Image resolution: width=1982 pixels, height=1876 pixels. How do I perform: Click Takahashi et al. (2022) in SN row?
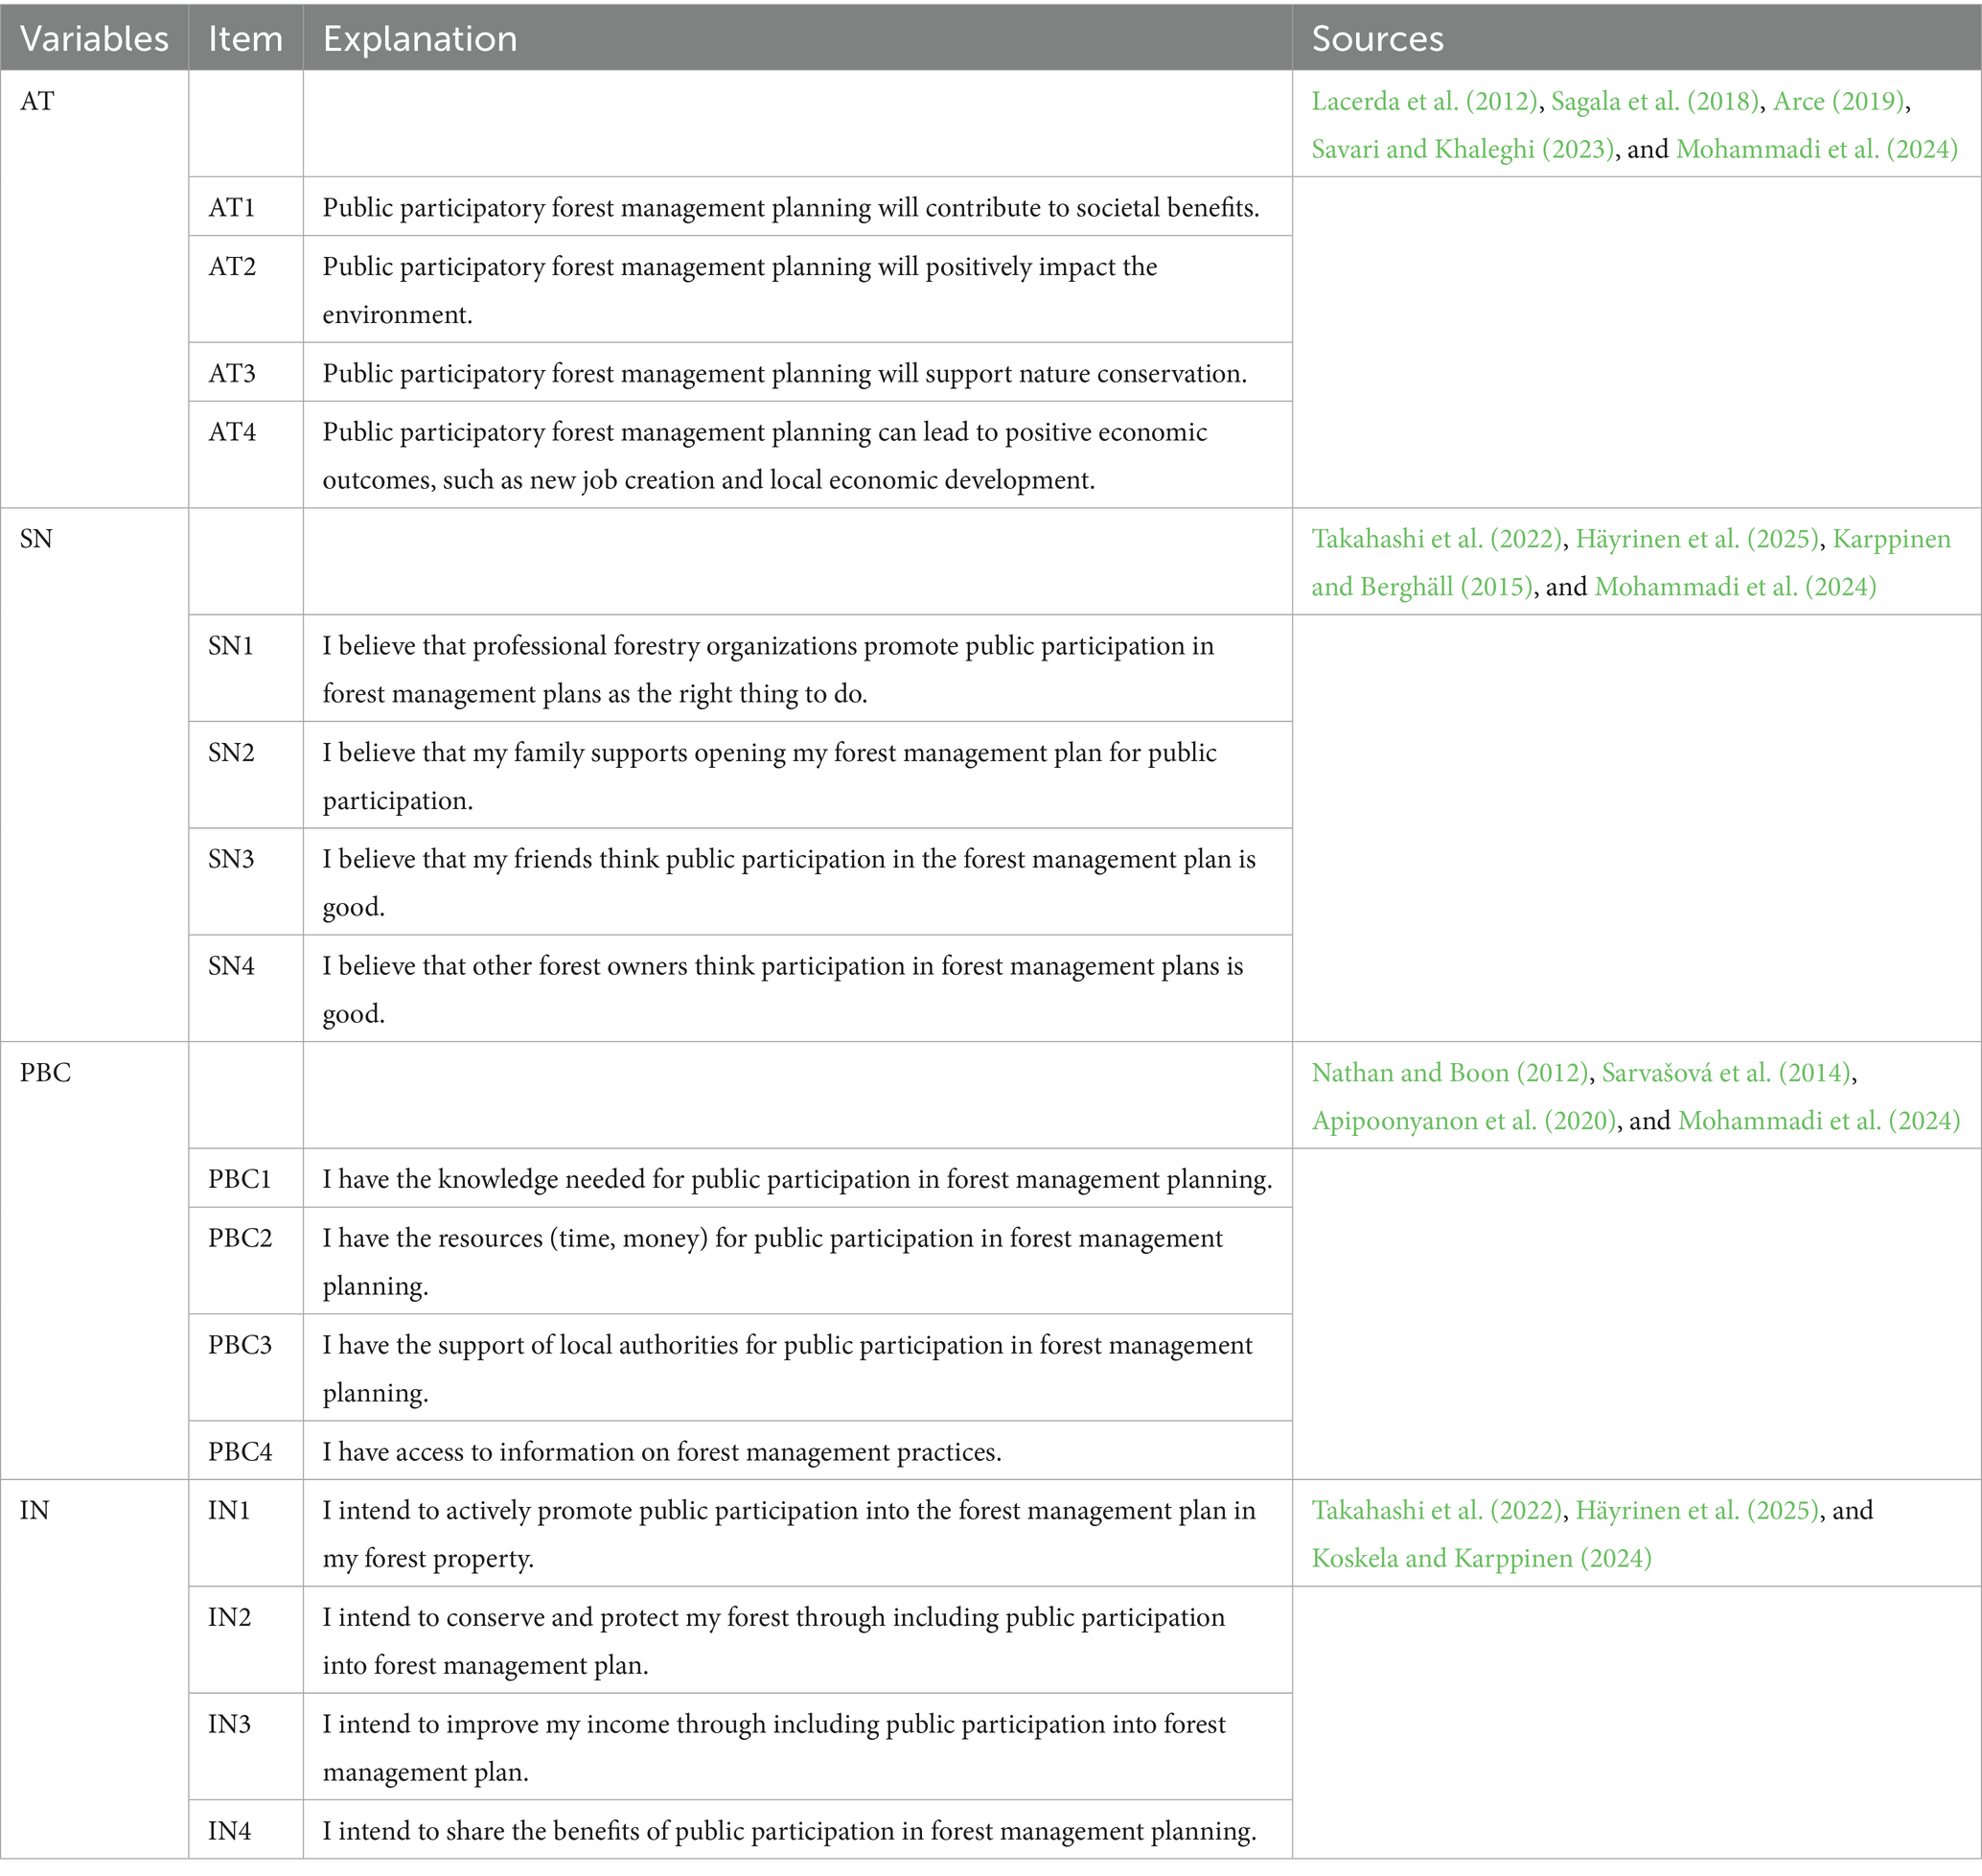pyautogui.click(x=1436, y=539)
